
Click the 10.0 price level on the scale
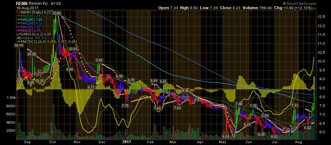pyautogui.click(x=322, y=62)
